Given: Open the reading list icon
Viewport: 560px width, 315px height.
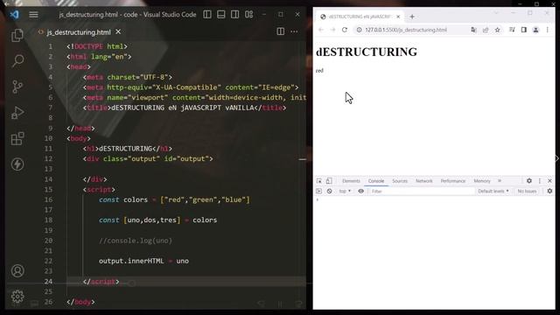Looking at the screenshot, I should 512,30.
